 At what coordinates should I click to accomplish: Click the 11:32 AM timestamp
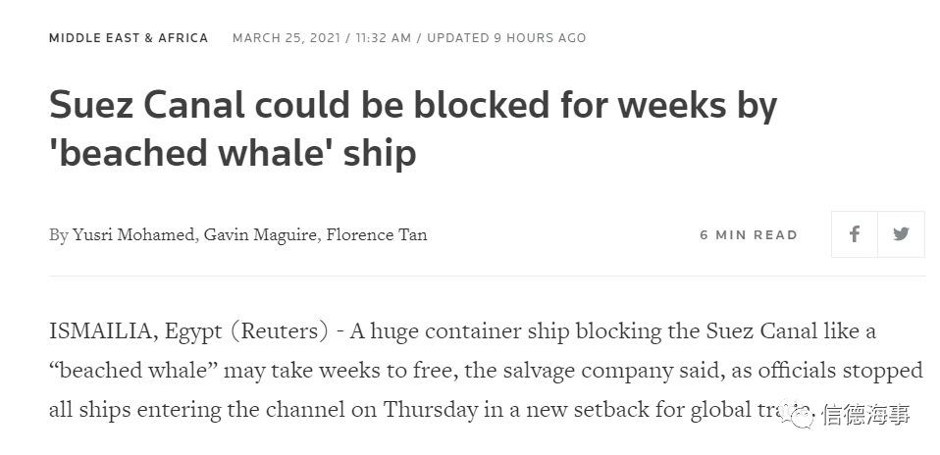coord(384,38)
